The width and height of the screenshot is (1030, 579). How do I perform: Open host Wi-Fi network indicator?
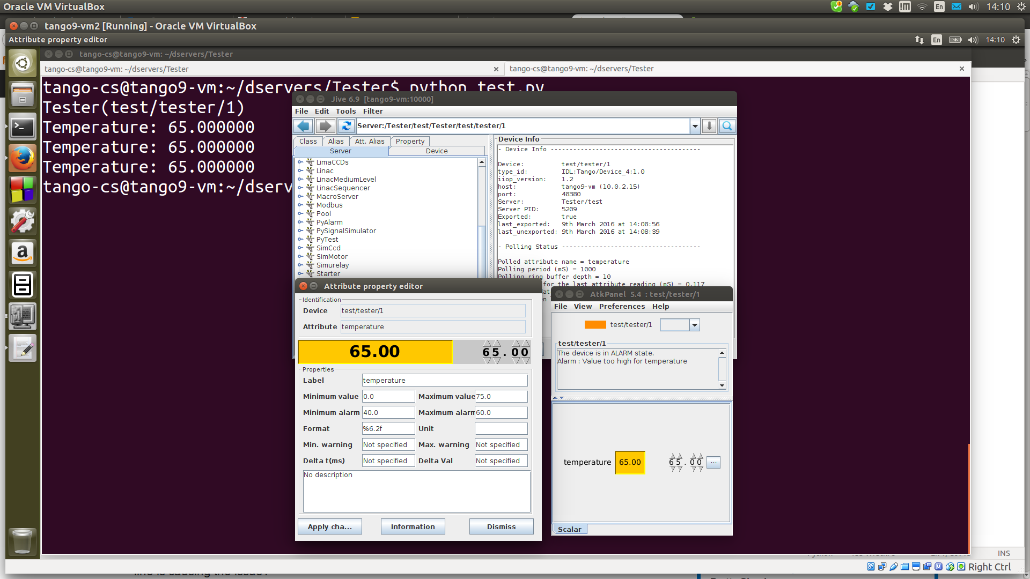click(x=922, y=6)
